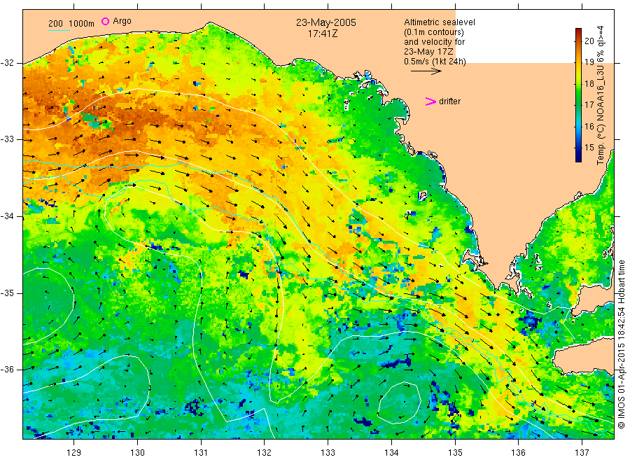630x462 pixels.
Task: Click longitude label 132
Action: pyautogui.click(x=265, y=453)
